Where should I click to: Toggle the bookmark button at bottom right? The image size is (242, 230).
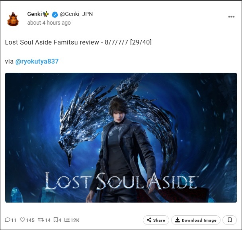[230, 220]
